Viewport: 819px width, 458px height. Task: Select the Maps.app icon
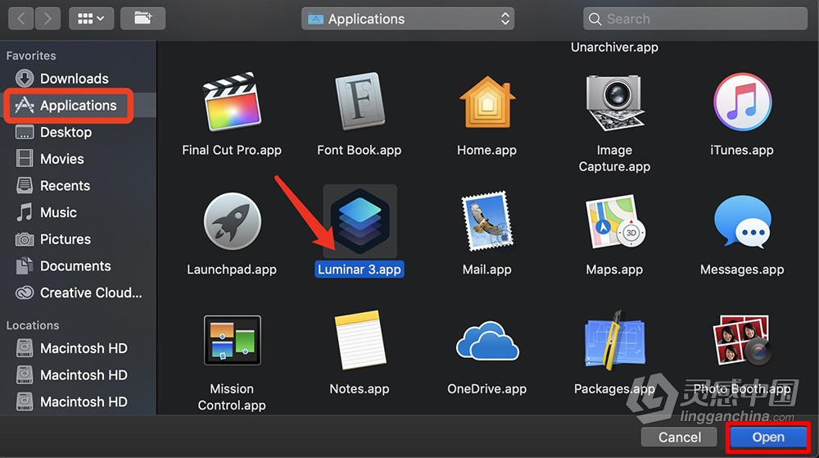pyautogui.click(x=614, y=221)
